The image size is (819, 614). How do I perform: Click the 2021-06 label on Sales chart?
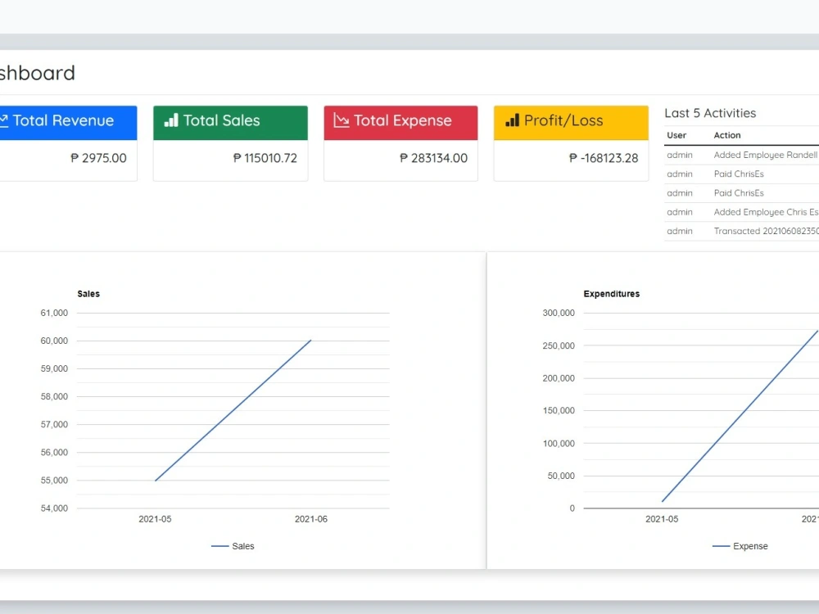[310, 519]
